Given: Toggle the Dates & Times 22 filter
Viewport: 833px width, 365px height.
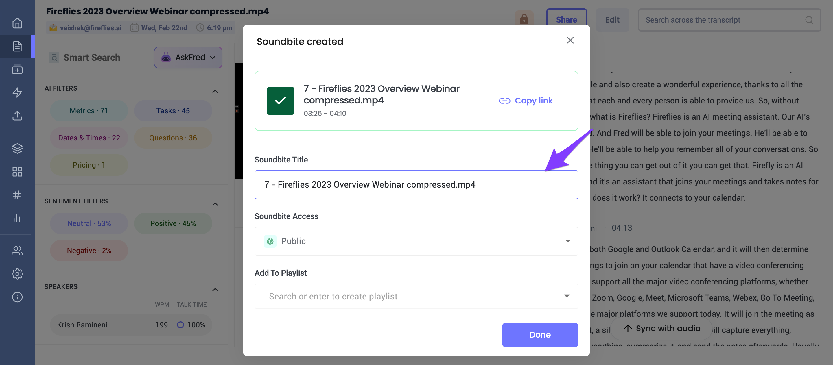Looking at the screenshot, I should click(x=89, y=138).
